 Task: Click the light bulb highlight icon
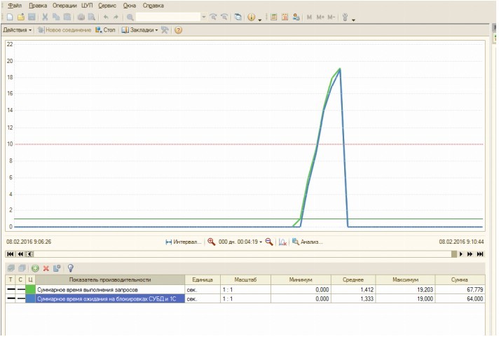click(71, 268)
